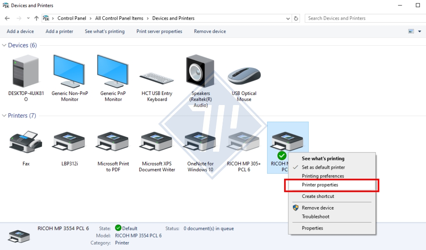426x250 pixels.
Task: Choose Printer properties from context menu
Action: pos(320,185)
